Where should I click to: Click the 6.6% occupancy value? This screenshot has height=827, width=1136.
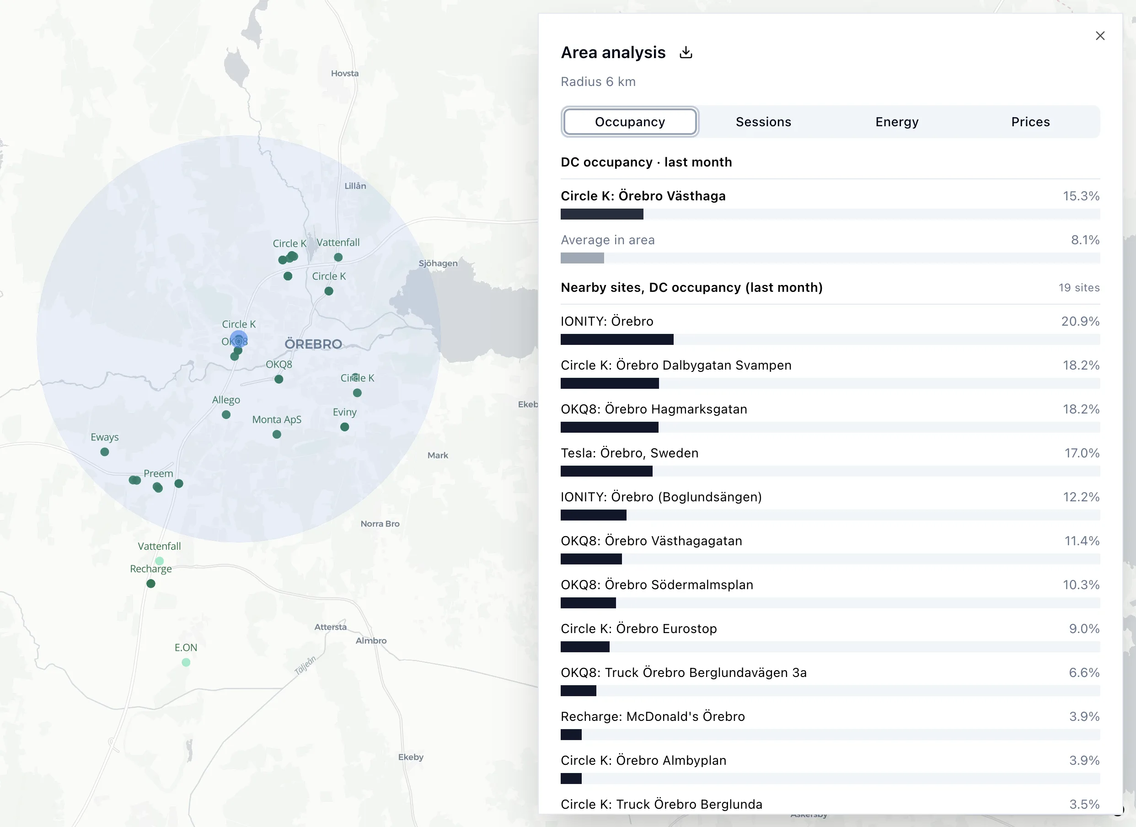tap(1084, 673)
